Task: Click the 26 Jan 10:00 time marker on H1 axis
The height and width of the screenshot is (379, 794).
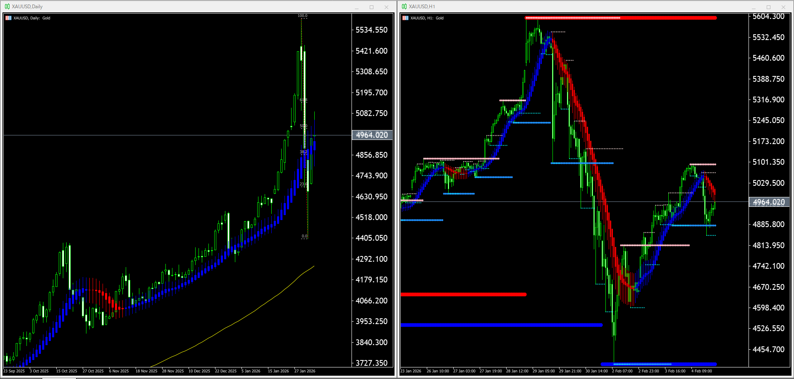Action: [x=438, y=371]
